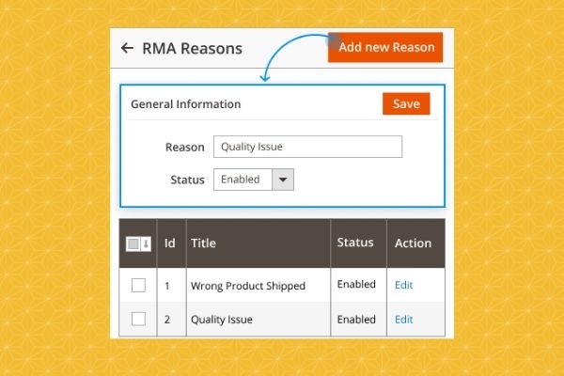The height and width of the screenshot is (376, 564).
Task: Focus the Reason text field
Action: click(x=307, y=147)
